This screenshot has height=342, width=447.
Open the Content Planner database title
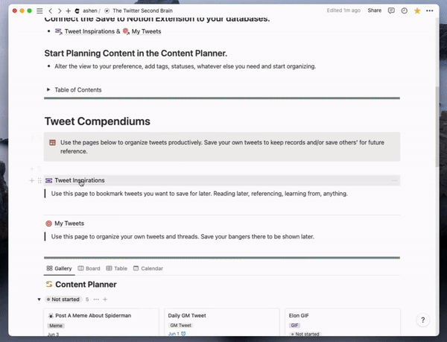[x=86, y=285]
